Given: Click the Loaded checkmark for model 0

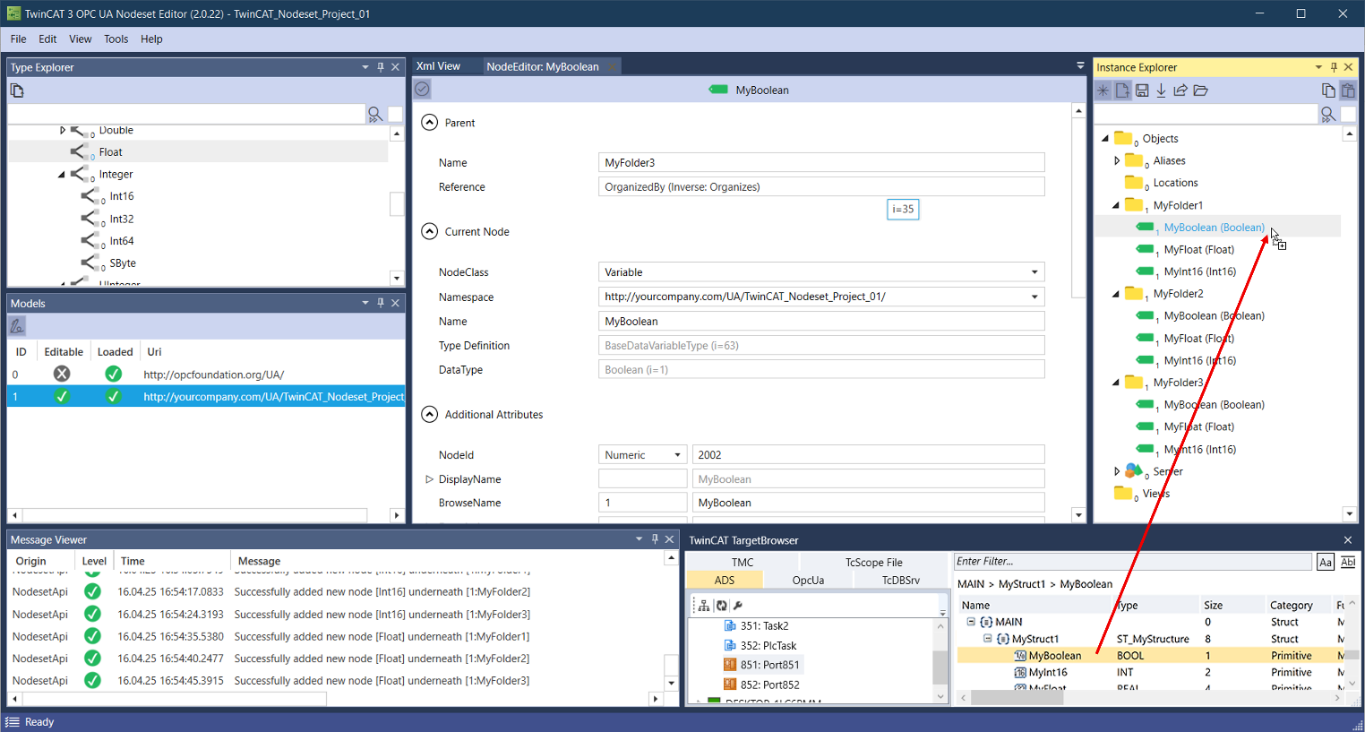Looking at the screenshot, I should (113, 374).
